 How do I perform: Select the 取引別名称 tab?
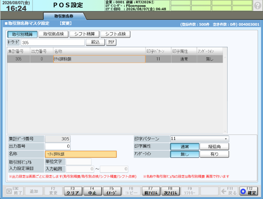click(x=64, y=16)
